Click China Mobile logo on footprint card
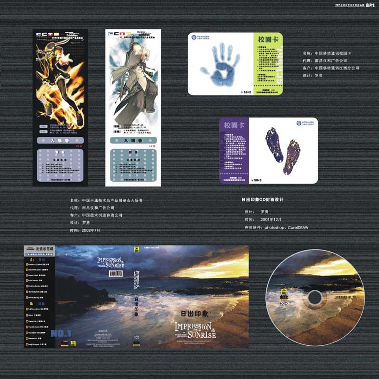This screenshot has height=379, width=379. (305, 123)
